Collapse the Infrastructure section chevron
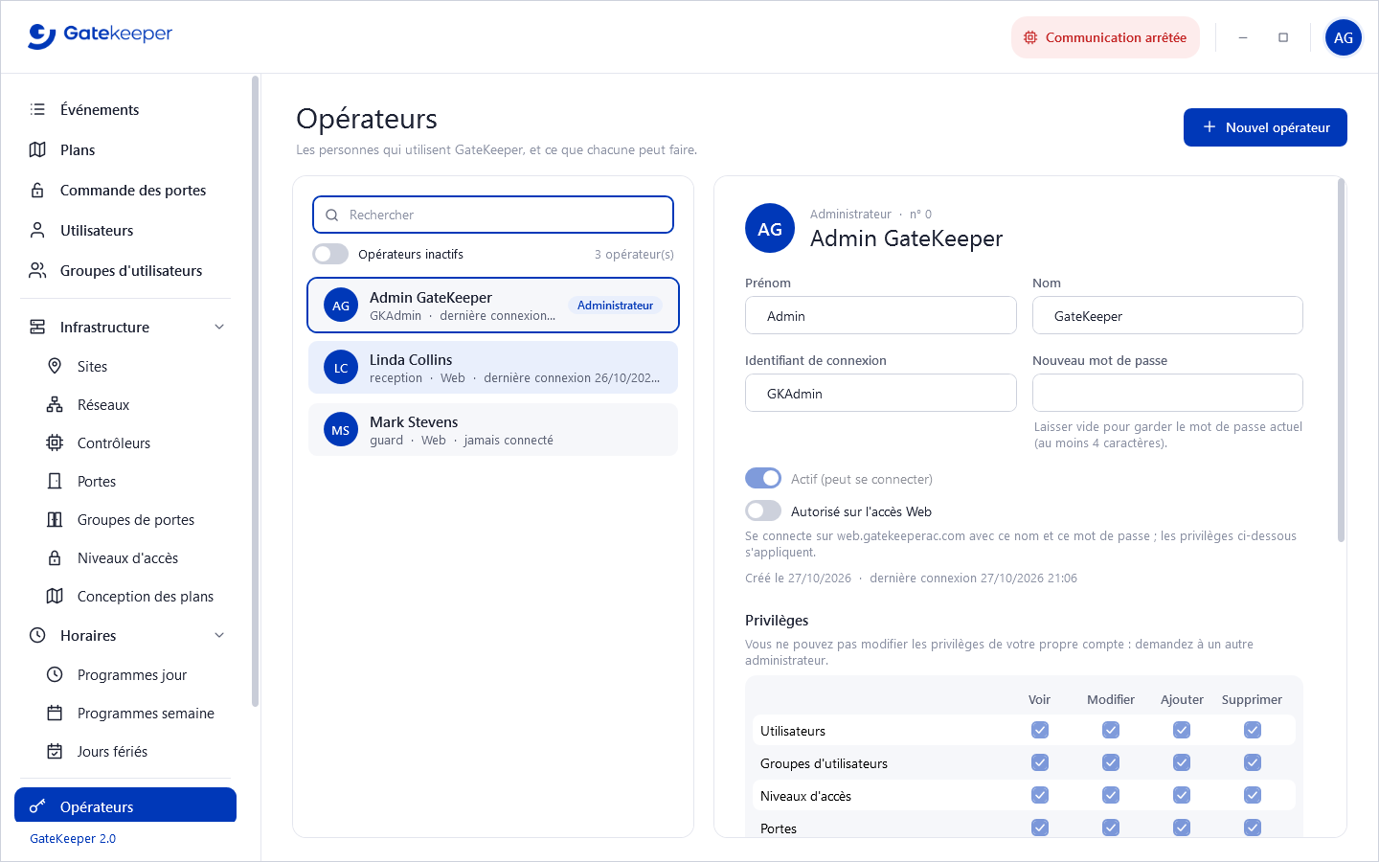1379x862 pixels. (219, 327)
